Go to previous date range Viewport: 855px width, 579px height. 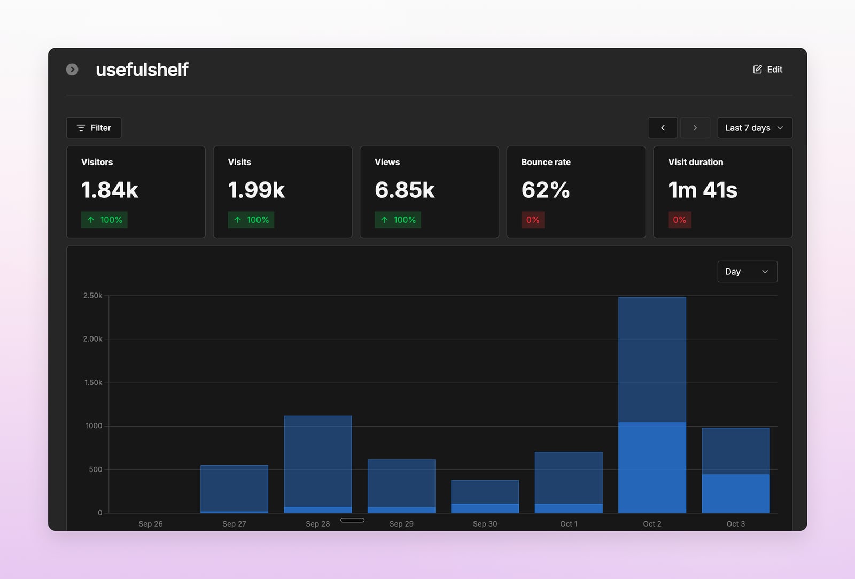point(663,128)
